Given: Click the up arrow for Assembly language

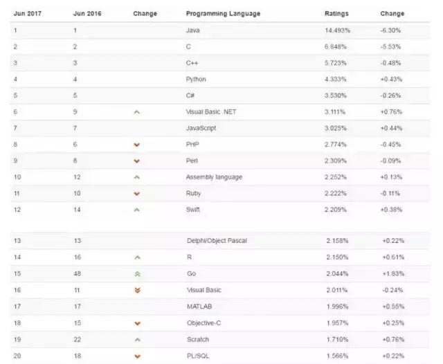Looking at the screenshot, I should (137, 177).
